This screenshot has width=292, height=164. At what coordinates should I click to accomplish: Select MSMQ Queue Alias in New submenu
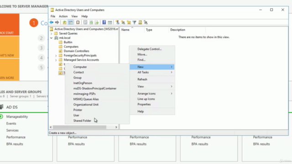97,99
